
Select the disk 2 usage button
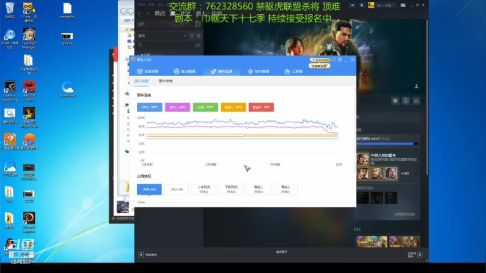coord(286,189)
